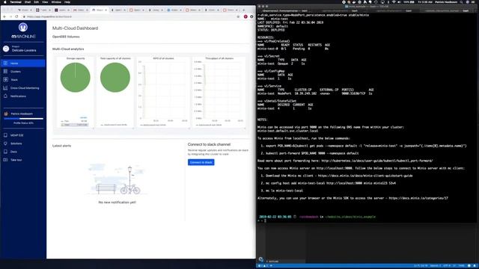Switch to the first browser tab
479x269 pixels.
point(25,10)
